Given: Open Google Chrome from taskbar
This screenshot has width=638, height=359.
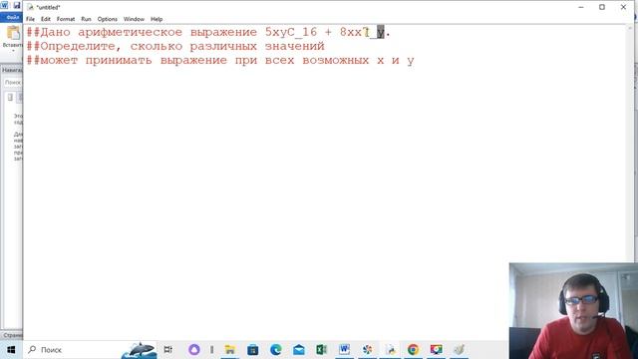Looking at the screenshot, I should [x=413, y=350].
